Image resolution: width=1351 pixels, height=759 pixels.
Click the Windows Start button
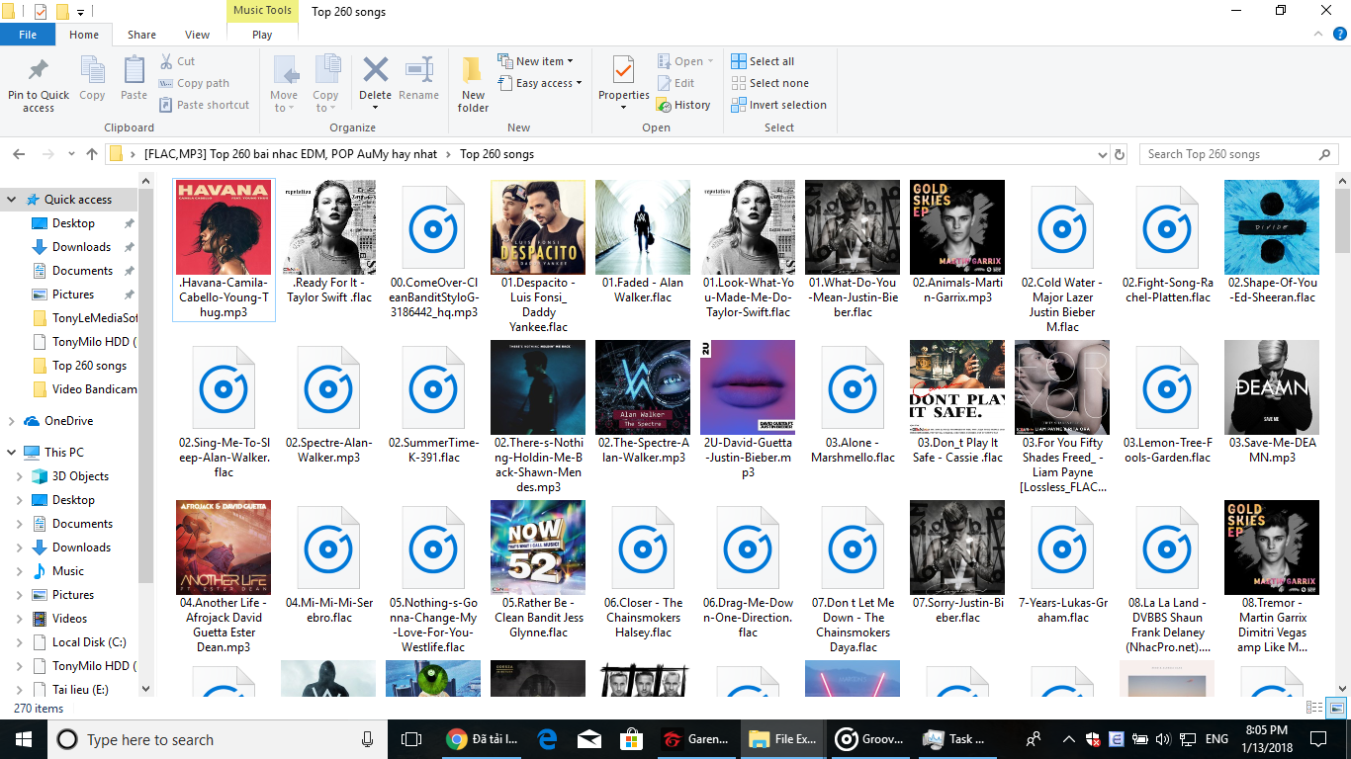point(23,739)
